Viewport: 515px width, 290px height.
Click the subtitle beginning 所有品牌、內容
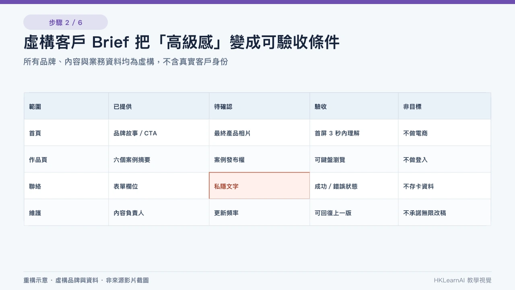point(126,62)
